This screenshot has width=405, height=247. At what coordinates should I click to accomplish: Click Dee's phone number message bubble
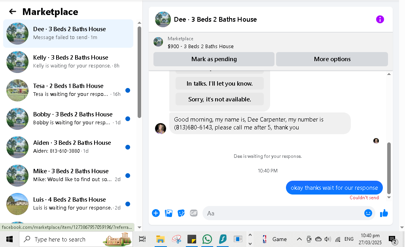[260, 123]
